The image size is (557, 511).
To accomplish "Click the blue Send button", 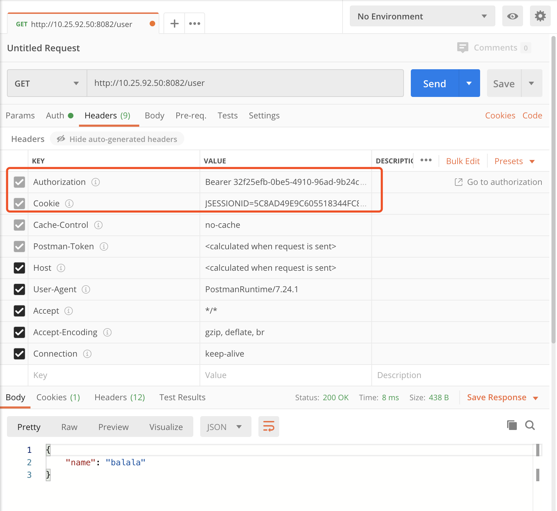I will coord(435,83).
